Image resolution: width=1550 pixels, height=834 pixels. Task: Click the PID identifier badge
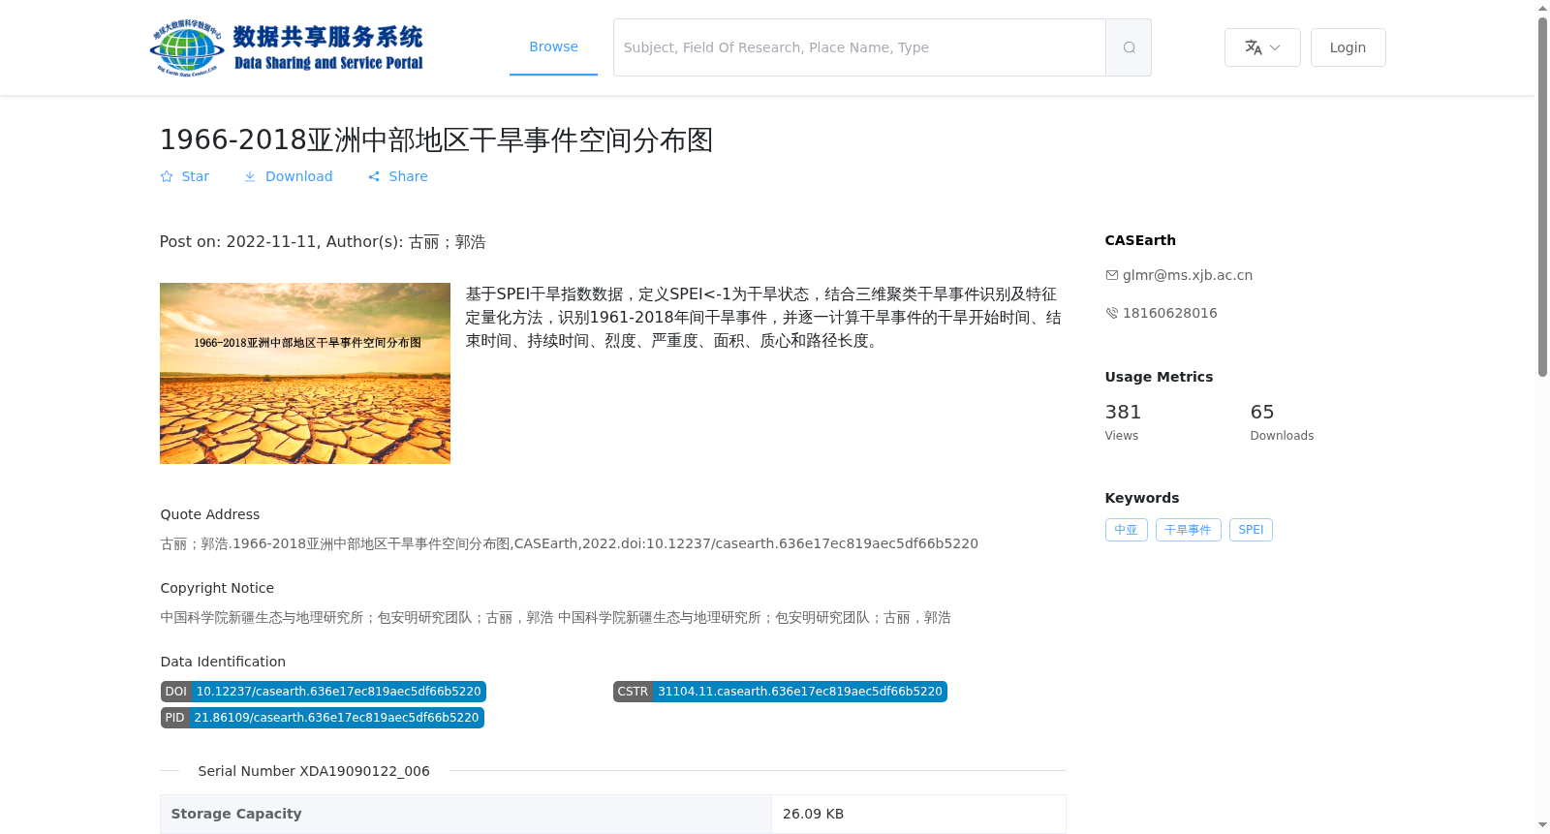323,718
